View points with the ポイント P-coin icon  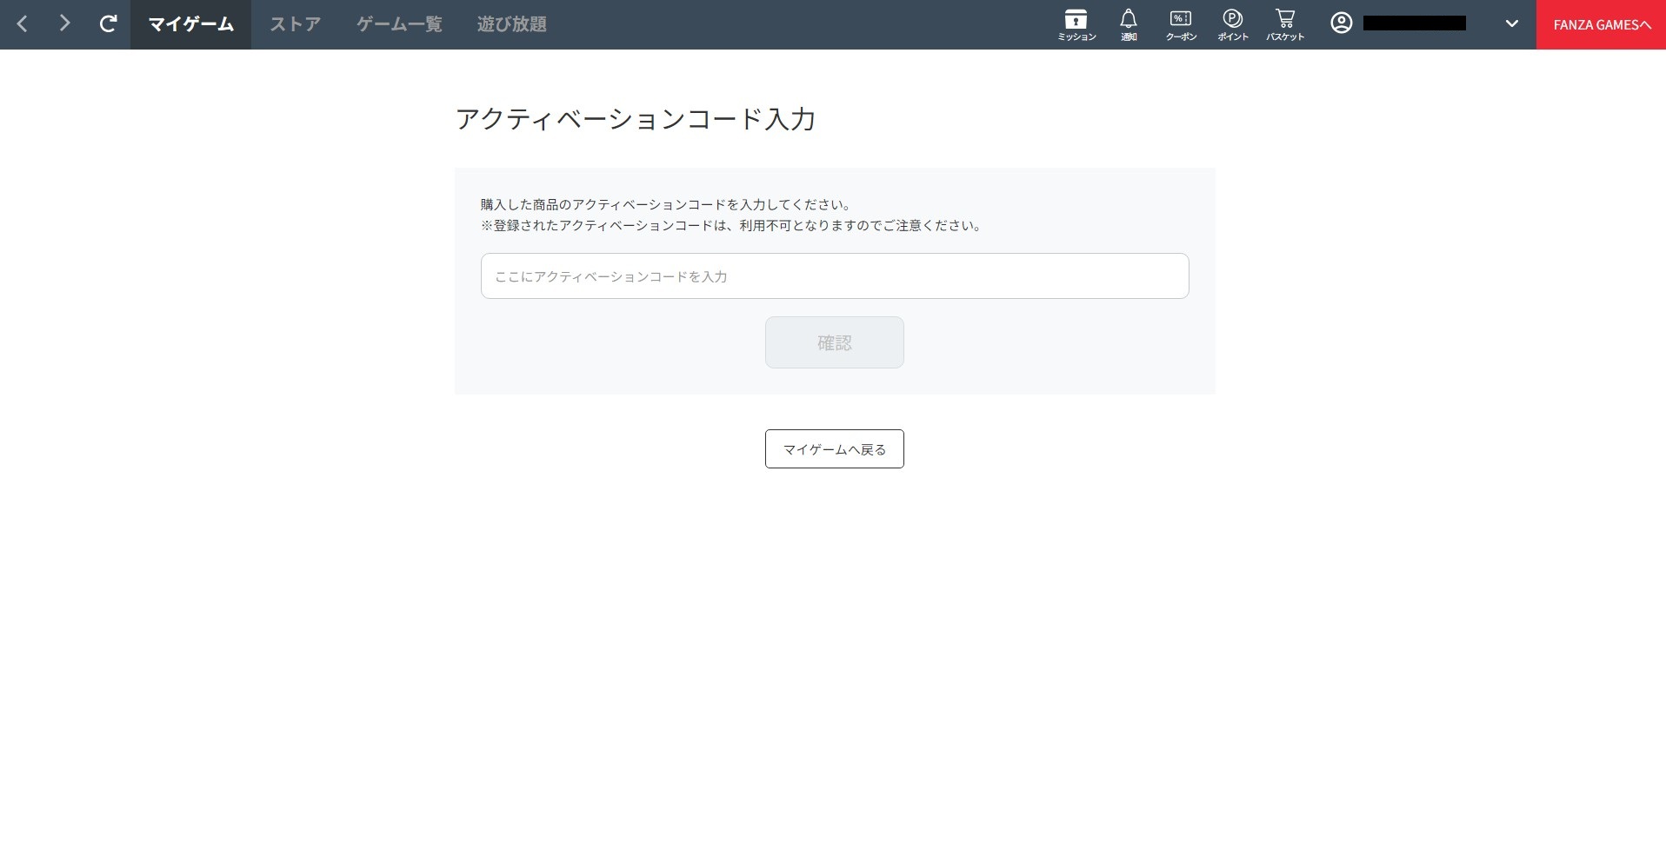click(x=1232, y=23)
